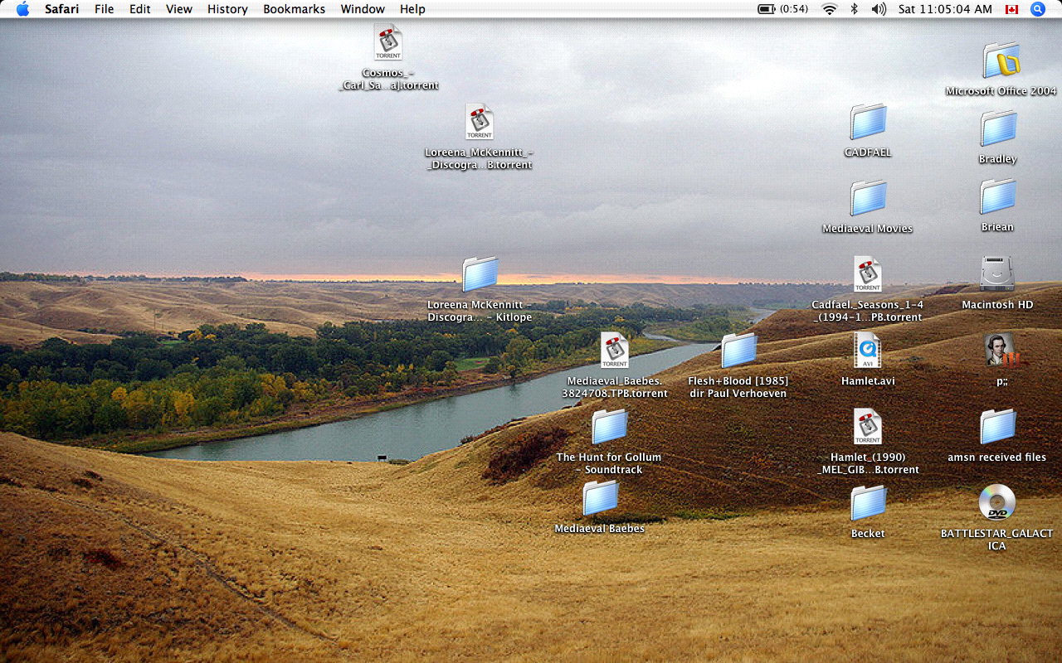Select the amsn received files folder icon
1062x663 pixels.
[x=997, y=427]
